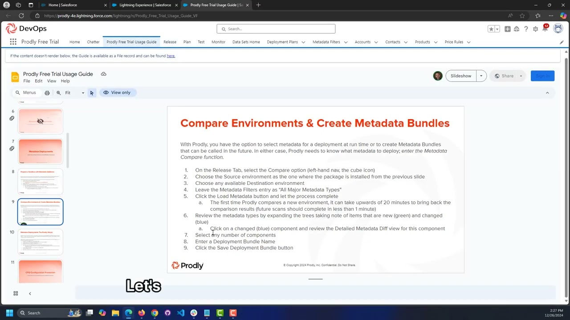570x320 pixels.
Task: Follow the 'here.' file record link
Action: pyautogui.click(x=171, y=56)
